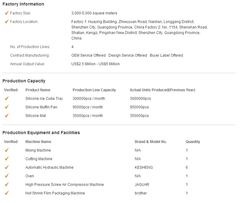Click the OEM Service Offered text
Screen dimensions: 246x203
pyautogui.click(x=89, y=55)
